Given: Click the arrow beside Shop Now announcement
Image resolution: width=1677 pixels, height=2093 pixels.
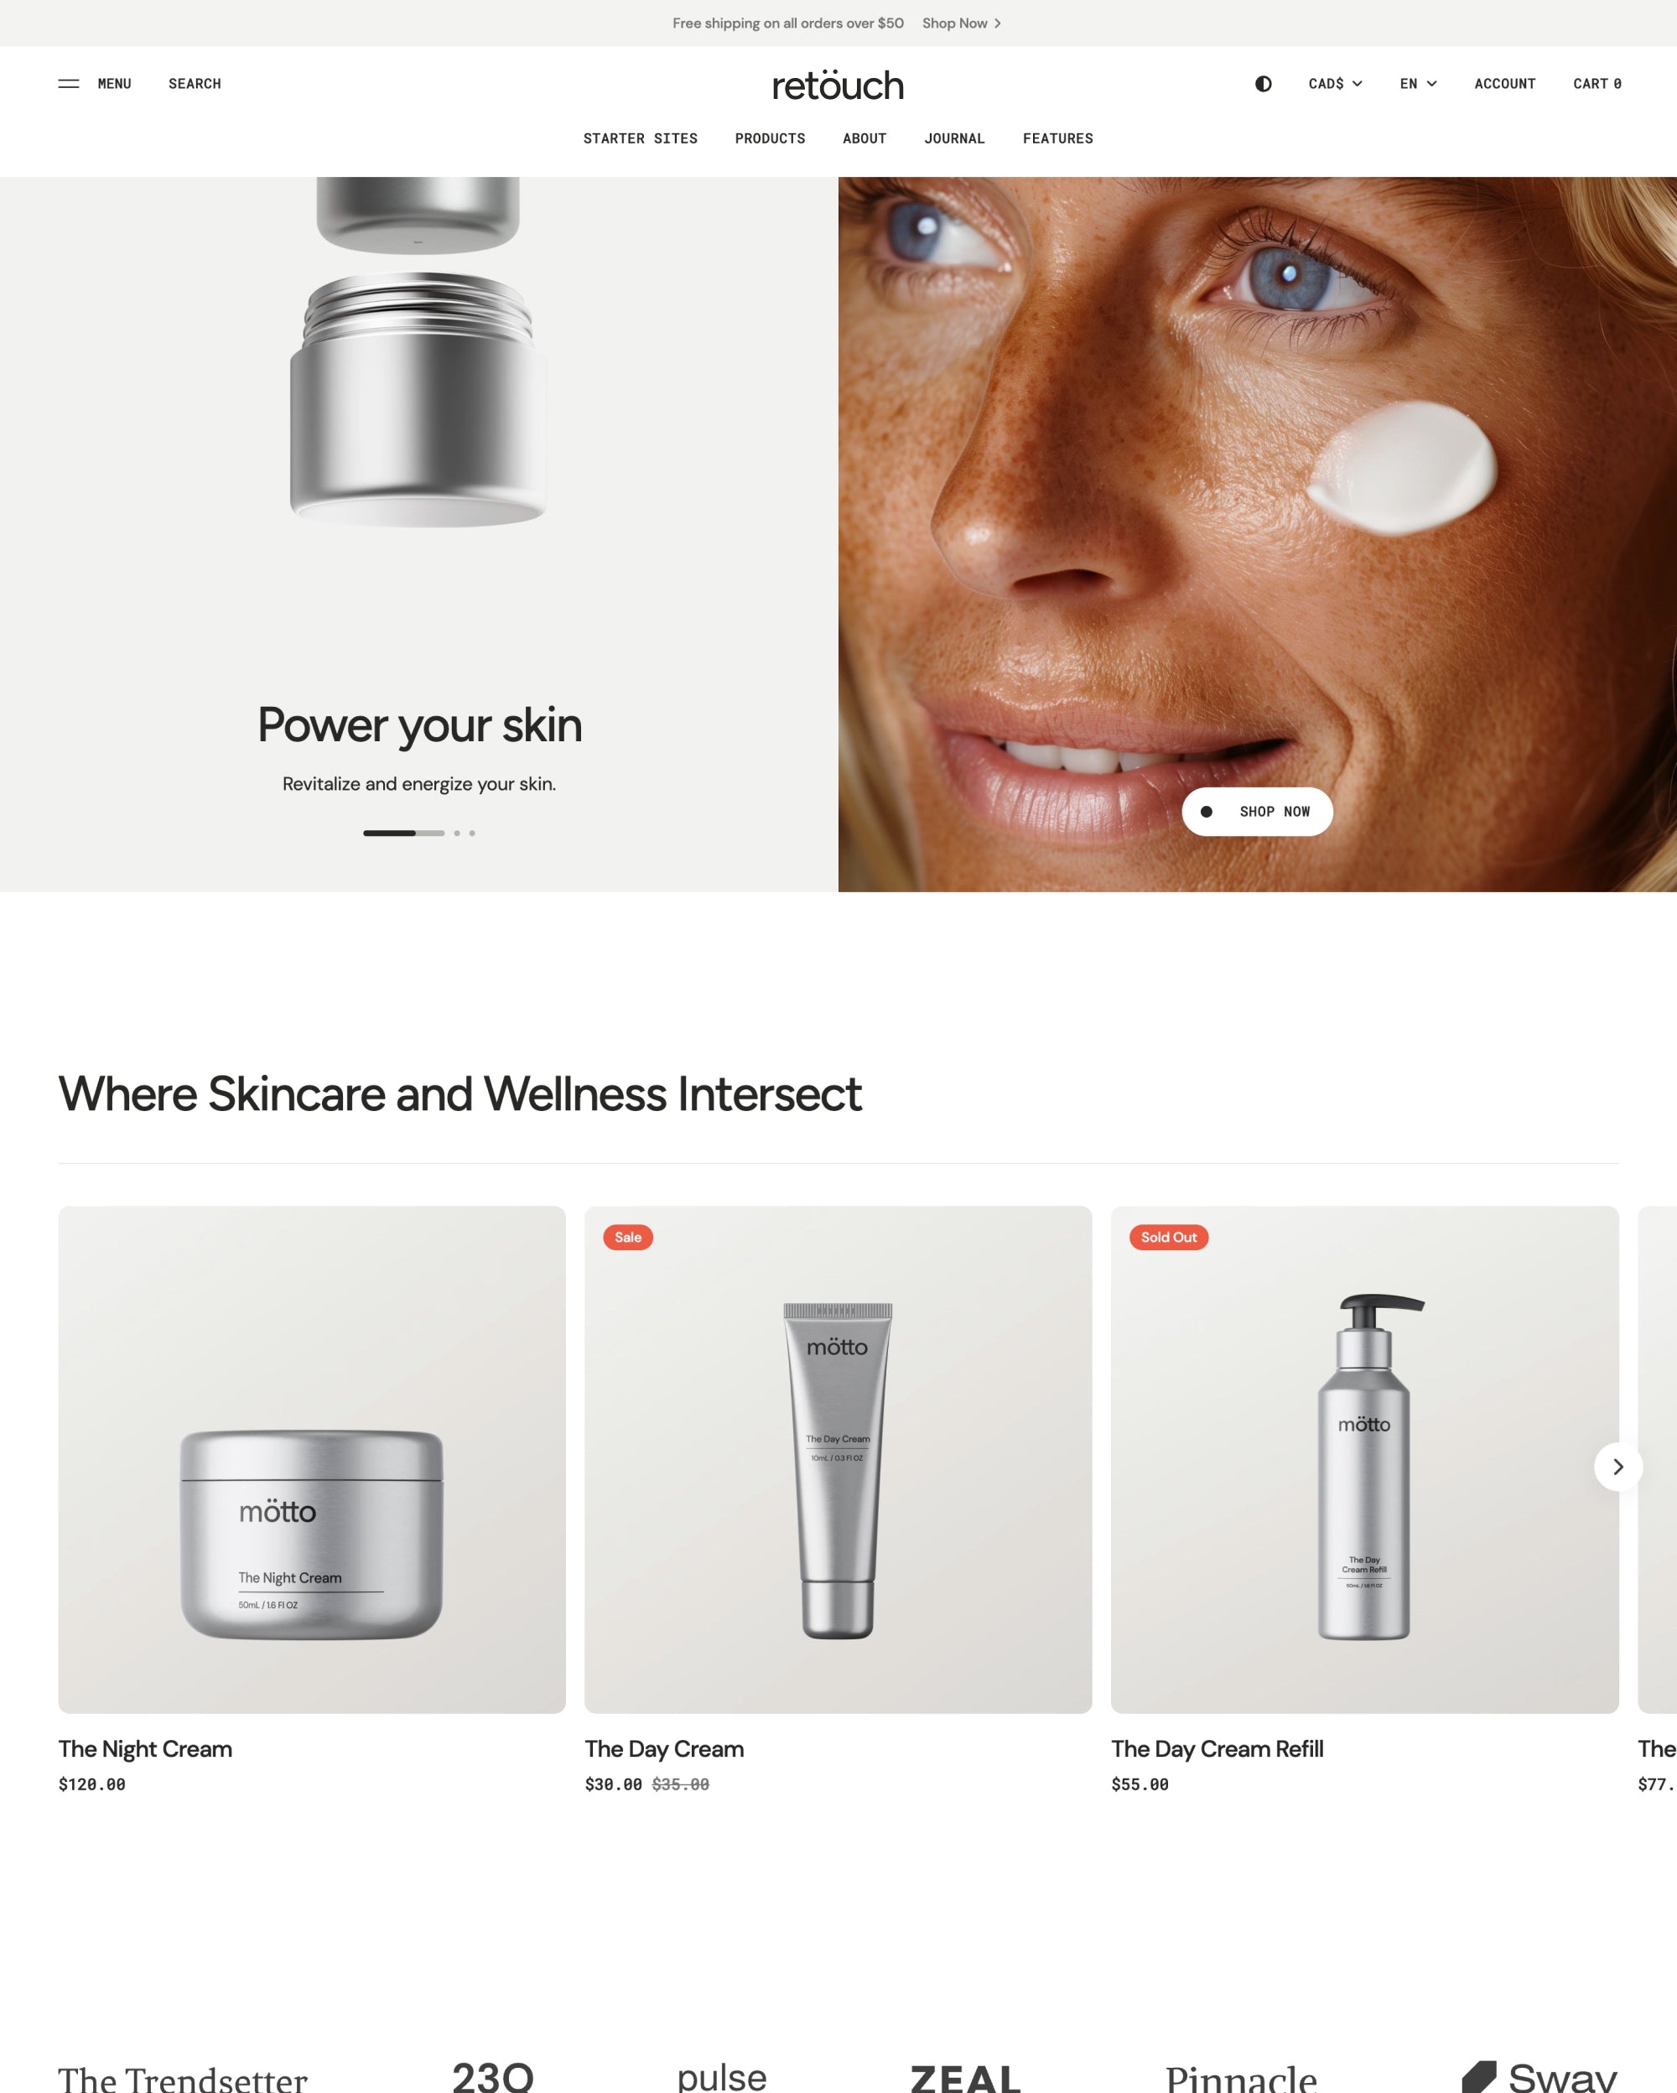Looking at the screenshot, I should (x=998, y=23).
